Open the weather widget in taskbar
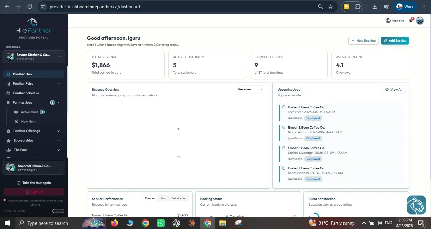The height and width of the screenshot is (229, 431). [x=331, y=223]
